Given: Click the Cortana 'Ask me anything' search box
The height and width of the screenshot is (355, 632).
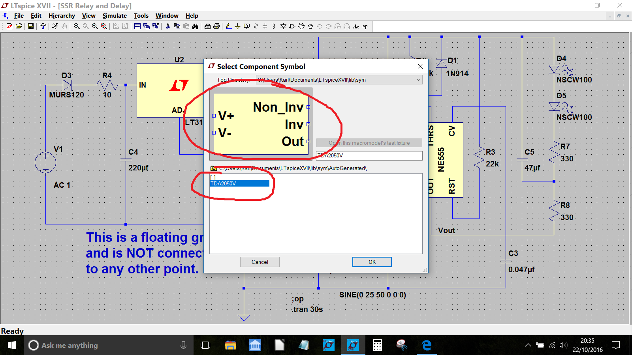Looking at the screenshot, I should tap(109, 345).
